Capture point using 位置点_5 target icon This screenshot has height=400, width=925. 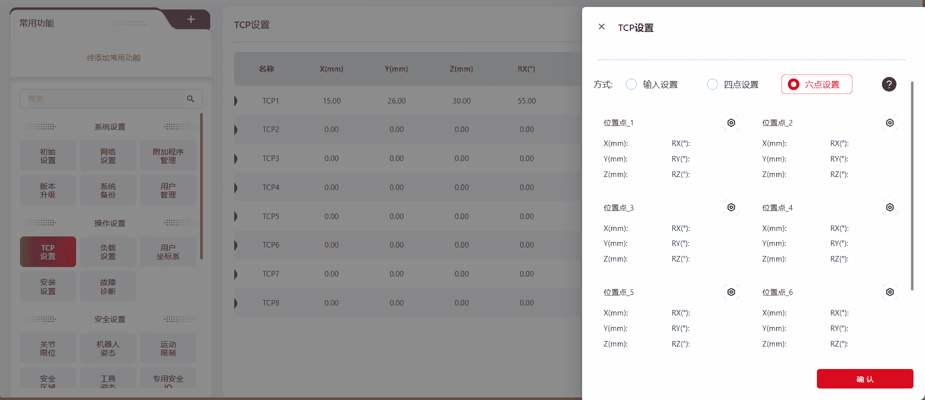click(731, 292)
